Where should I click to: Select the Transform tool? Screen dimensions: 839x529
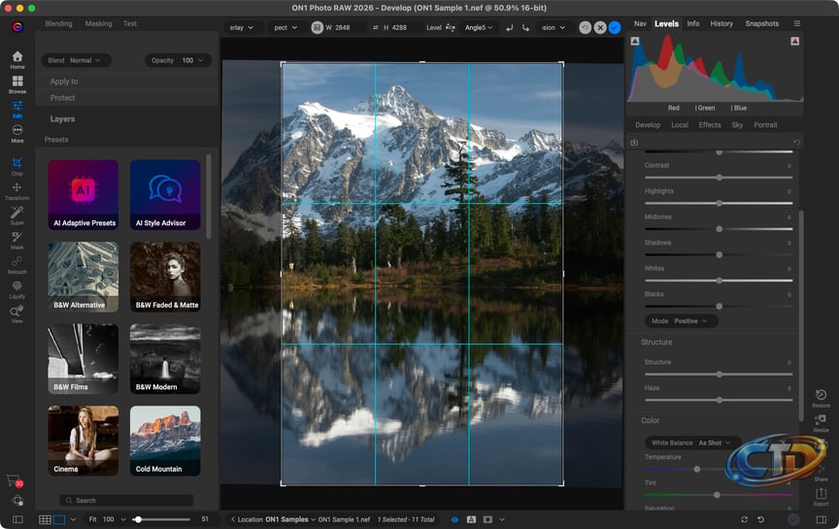[x=17, y=190]
